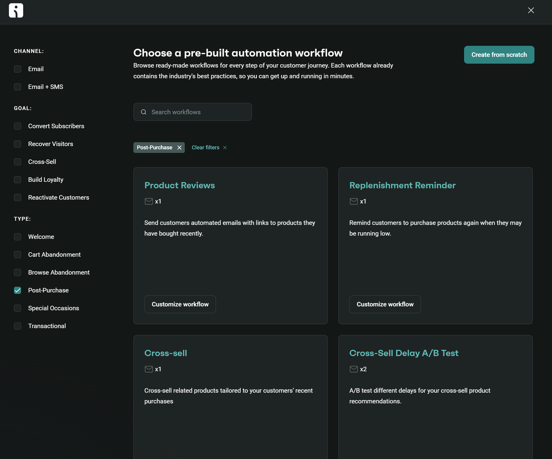Enable the Convert Subscribers goal filter
The height and width of the screenshot is (459, 552).
(x=18, y=126)
